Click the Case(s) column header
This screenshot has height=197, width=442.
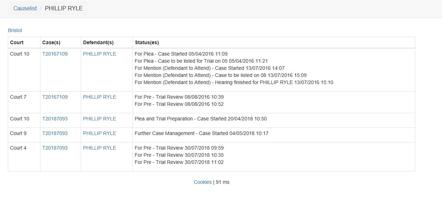[x=51, y=42]
